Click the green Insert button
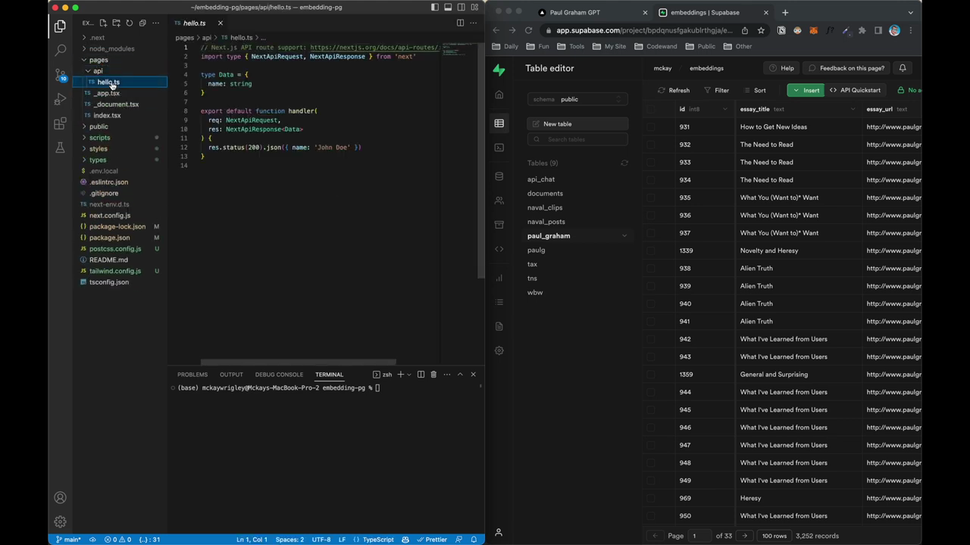Image resolution: width=970 pixels, height=545 pixels. tap(805, 90)
